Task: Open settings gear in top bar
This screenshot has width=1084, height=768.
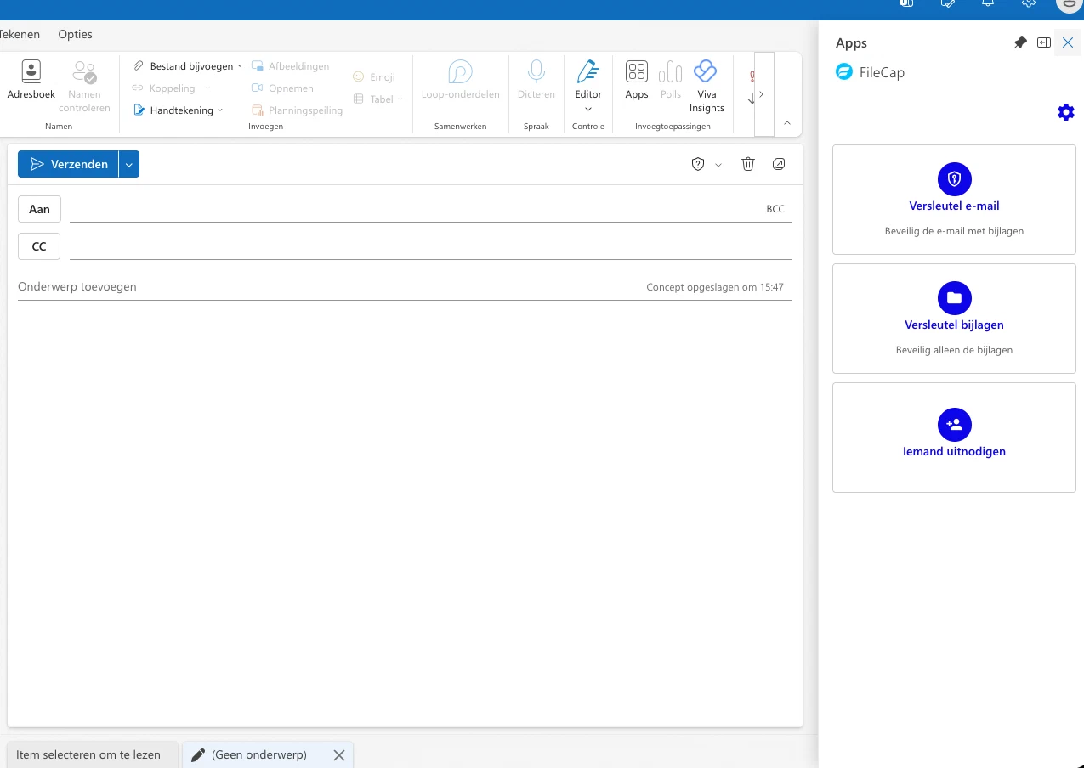Action: (x=1029, y=4)
